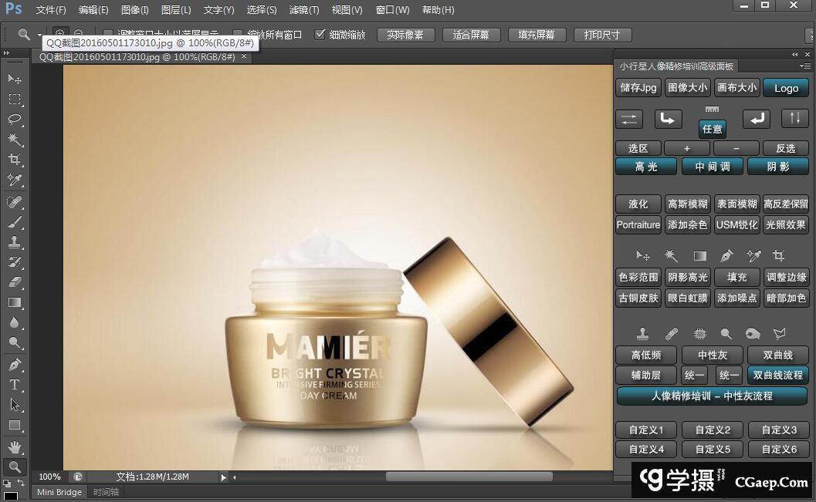
Task: Select the Rectangular Marquee tool
Action: coord(14,99)
